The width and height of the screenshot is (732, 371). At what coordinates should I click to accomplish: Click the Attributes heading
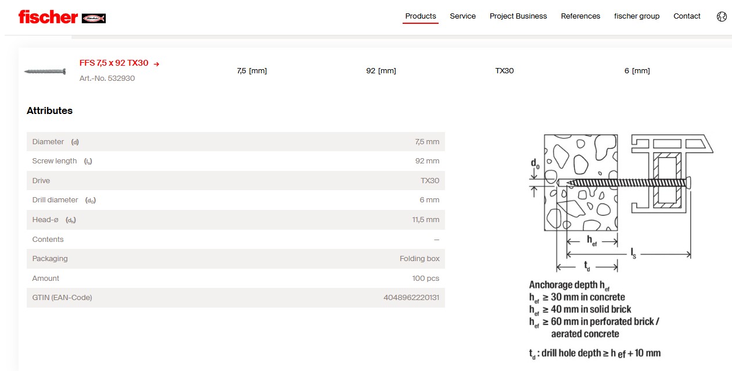coord(49,110)
